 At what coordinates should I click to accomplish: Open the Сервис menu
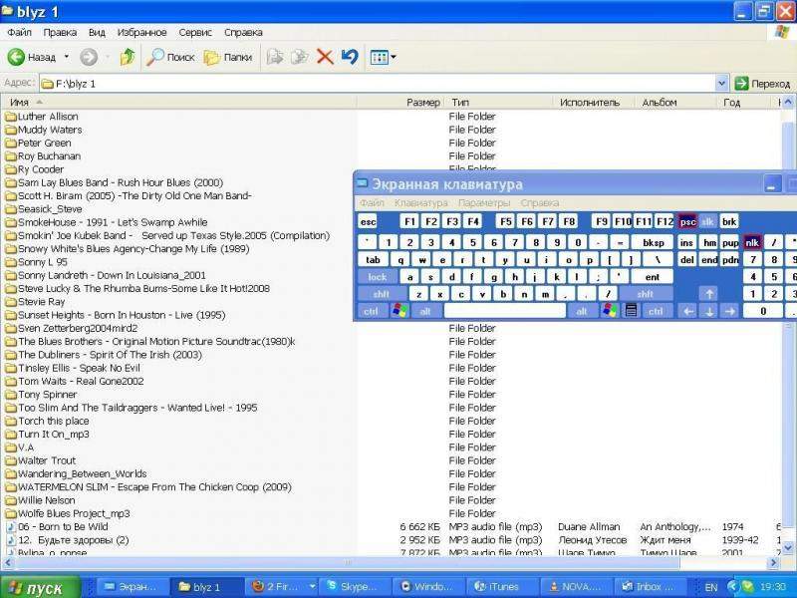[x=195, y=32]
